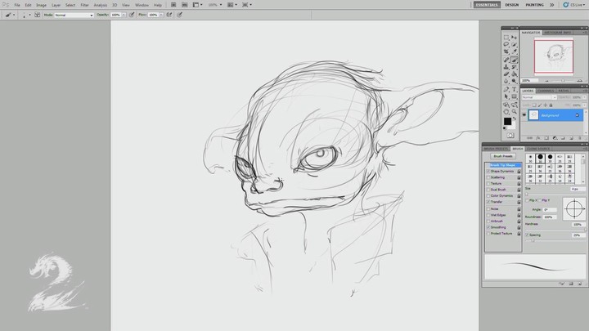
Task: Select the Brush tool in the toolbox
Action: pyautogui.click(x=515, y=60)
